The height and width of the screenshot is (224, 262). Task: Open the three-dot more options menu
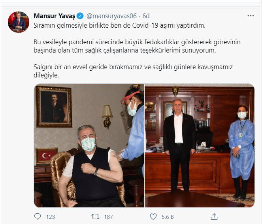click(251, 16)
